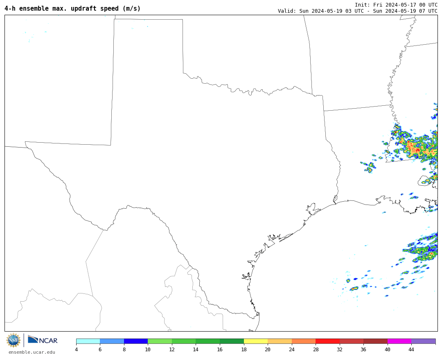The width and height of the screenshot is (442, 357).
Task: Select the light orange 20–24 colorbar swatch
Action: pyautogui.click(x=280, y=341)
